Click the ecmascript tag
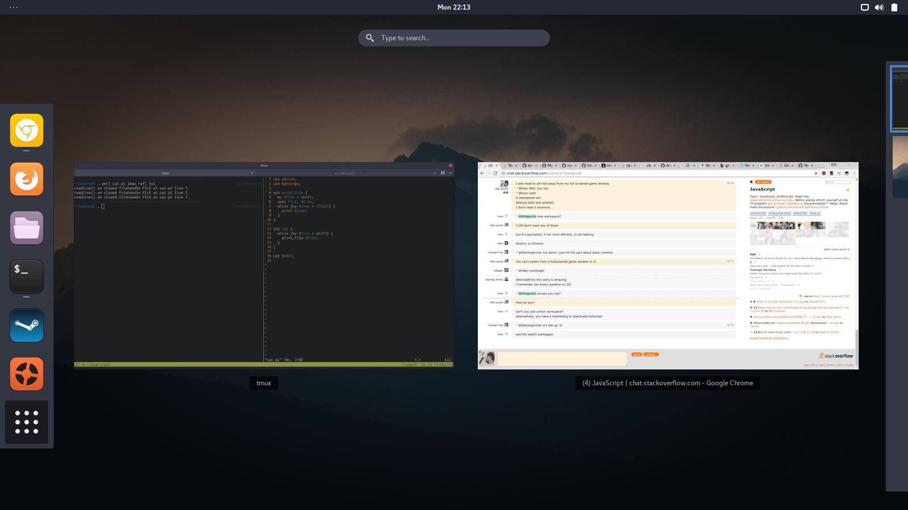 coord(758,213)
